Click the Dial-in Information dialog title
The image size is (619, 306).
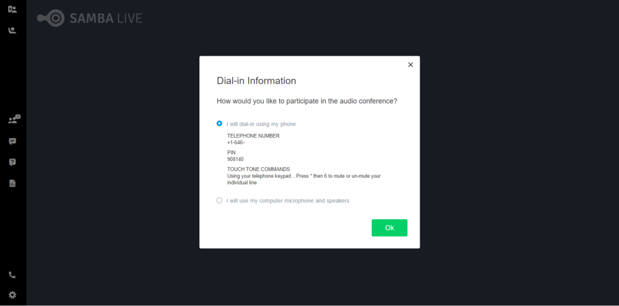pos(257,81)
